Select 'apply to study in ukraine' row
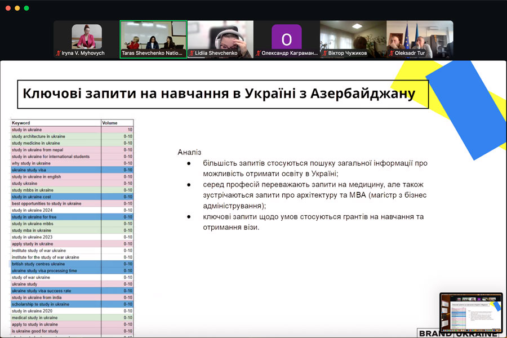Viewport: 507px width, 338px height. point(72,324)
